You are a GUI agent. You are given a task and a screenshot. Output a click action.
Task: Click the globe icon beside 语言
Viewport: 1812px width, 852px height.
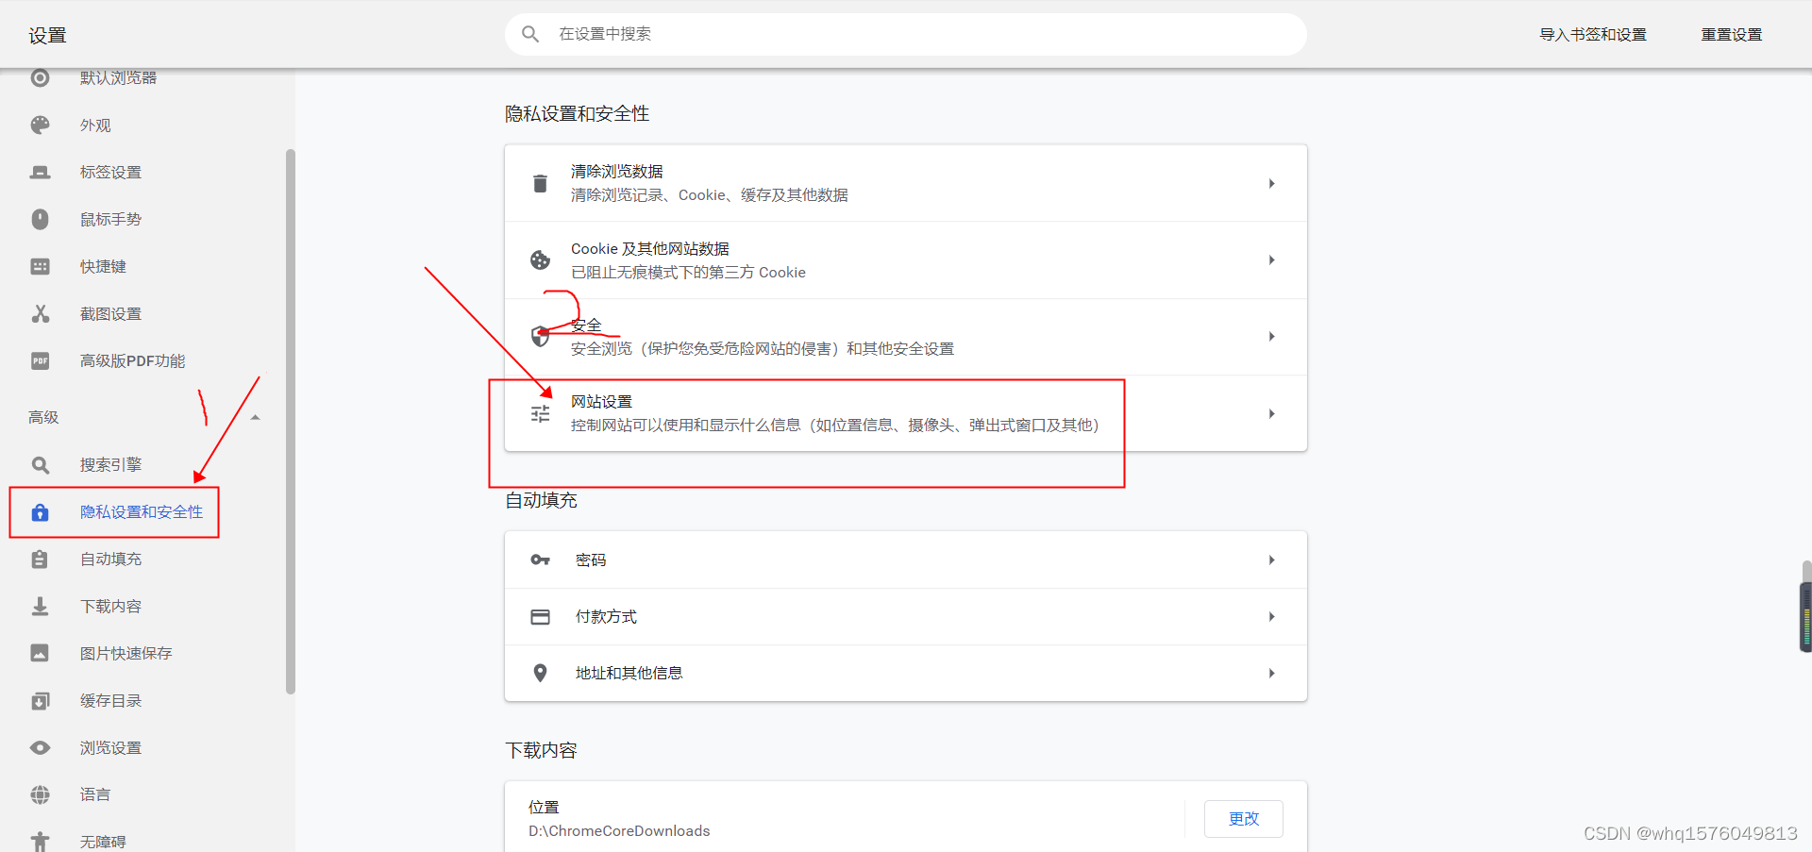pos(40,794)
